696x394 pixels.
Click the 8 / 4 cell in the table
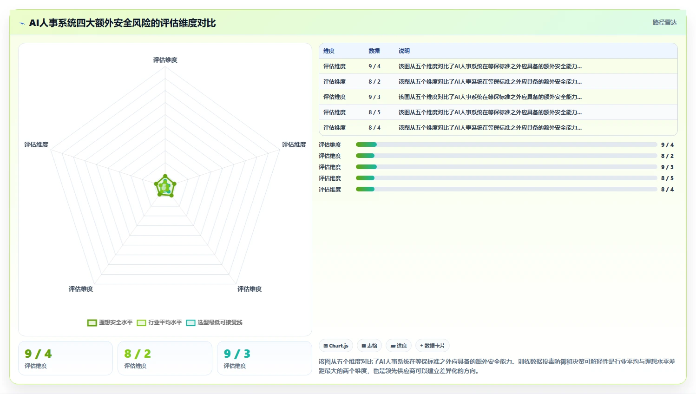coord(374,128)
